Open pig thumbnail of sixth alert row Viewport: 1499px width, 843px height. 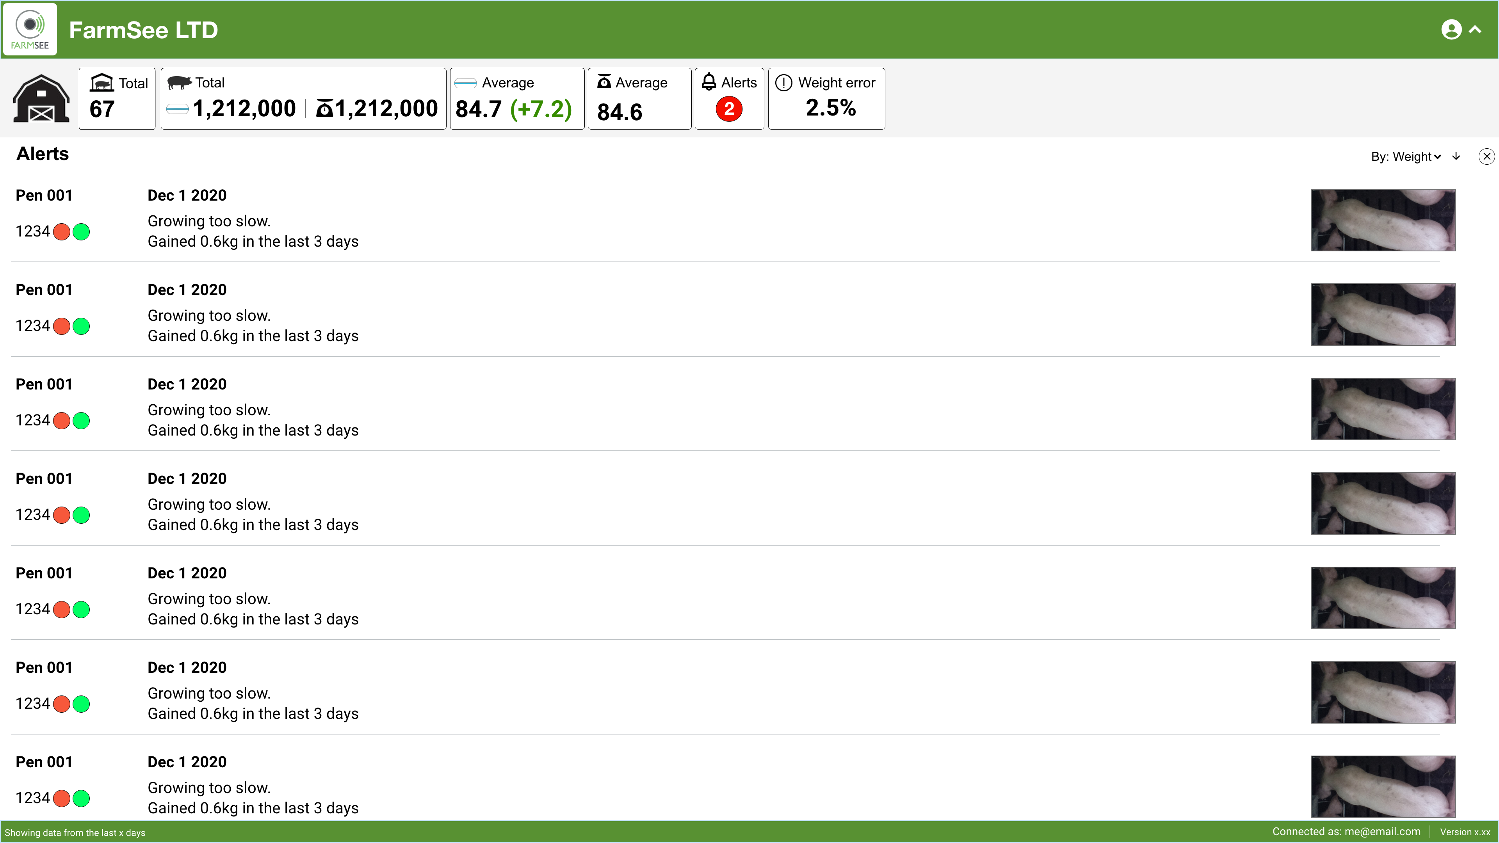1383,692
